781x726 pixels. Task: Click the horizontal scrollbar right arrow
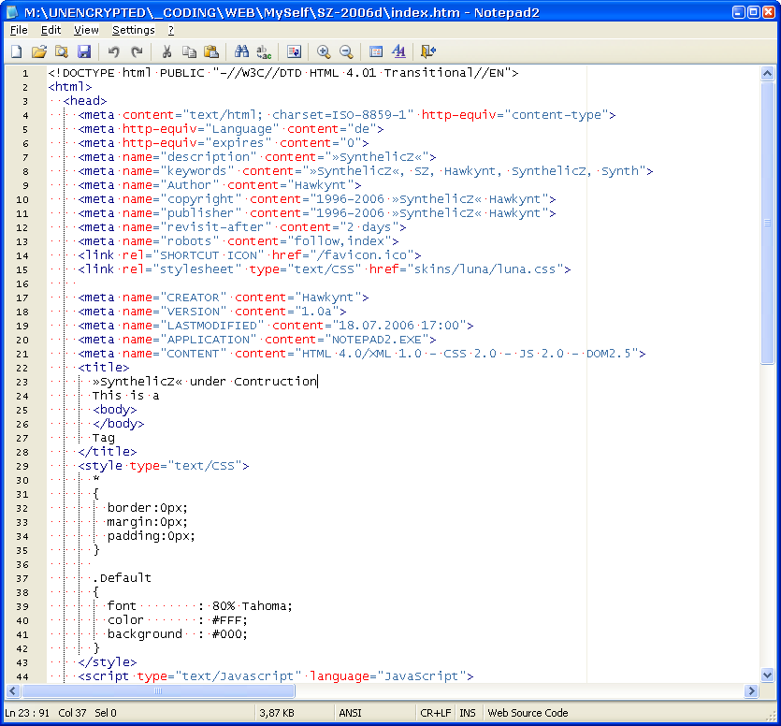coord(751,690)
